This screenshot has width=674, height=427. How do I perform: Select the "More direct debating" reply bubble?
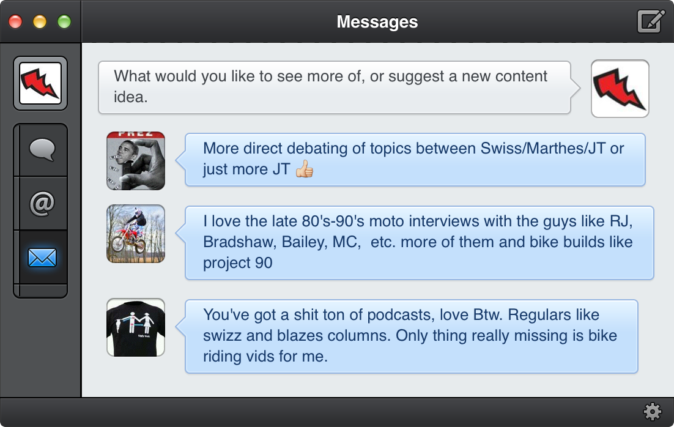pos(415,159)
